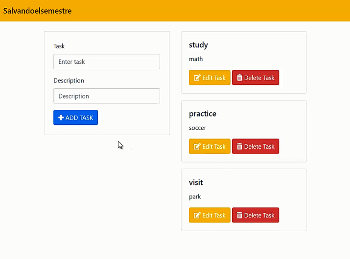
Task: Click the practice task heading
Action: point(203,114)
